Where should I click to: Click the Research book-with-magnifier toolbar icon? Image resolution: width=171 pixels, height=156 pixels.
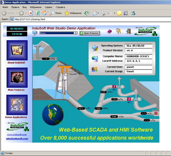click(x=126, y=13)
